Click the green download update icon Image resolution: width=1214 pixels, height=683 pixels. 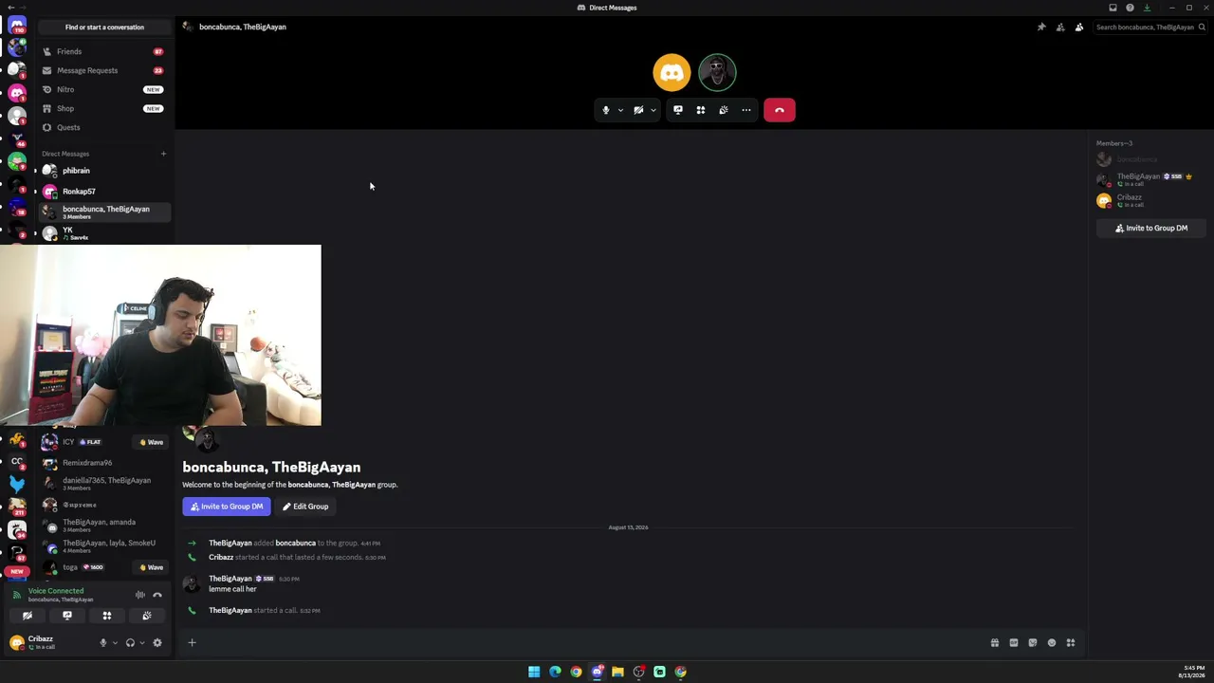click(x=1147, y=8)
